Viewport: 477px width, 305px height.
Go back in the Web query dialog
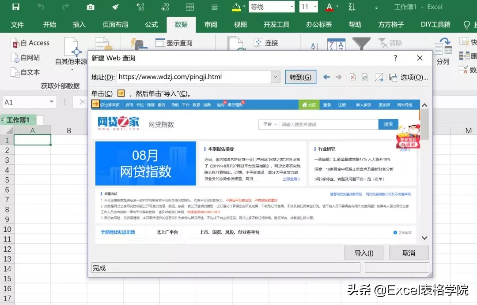point(326,77)
